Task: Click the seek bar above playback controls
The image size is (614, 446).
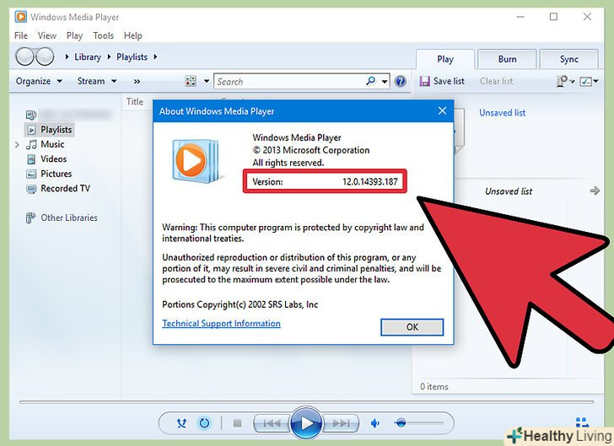Action: 306,402
